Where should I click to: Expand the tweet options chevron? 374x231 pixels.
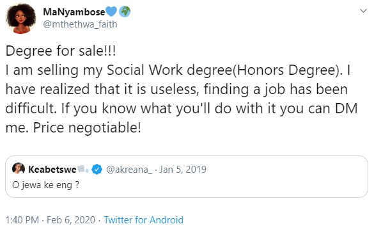pyautogui.click(x=363, y=11)
